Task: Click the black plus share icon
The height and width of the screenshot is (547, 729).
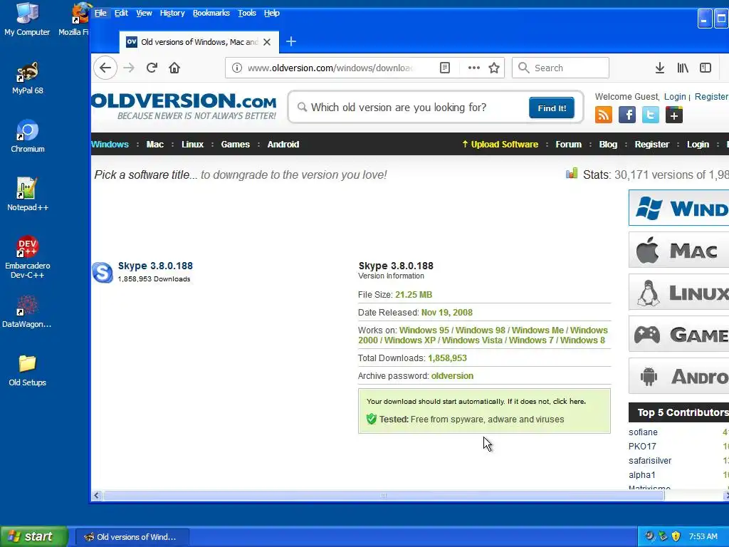Action: point(673,115)
